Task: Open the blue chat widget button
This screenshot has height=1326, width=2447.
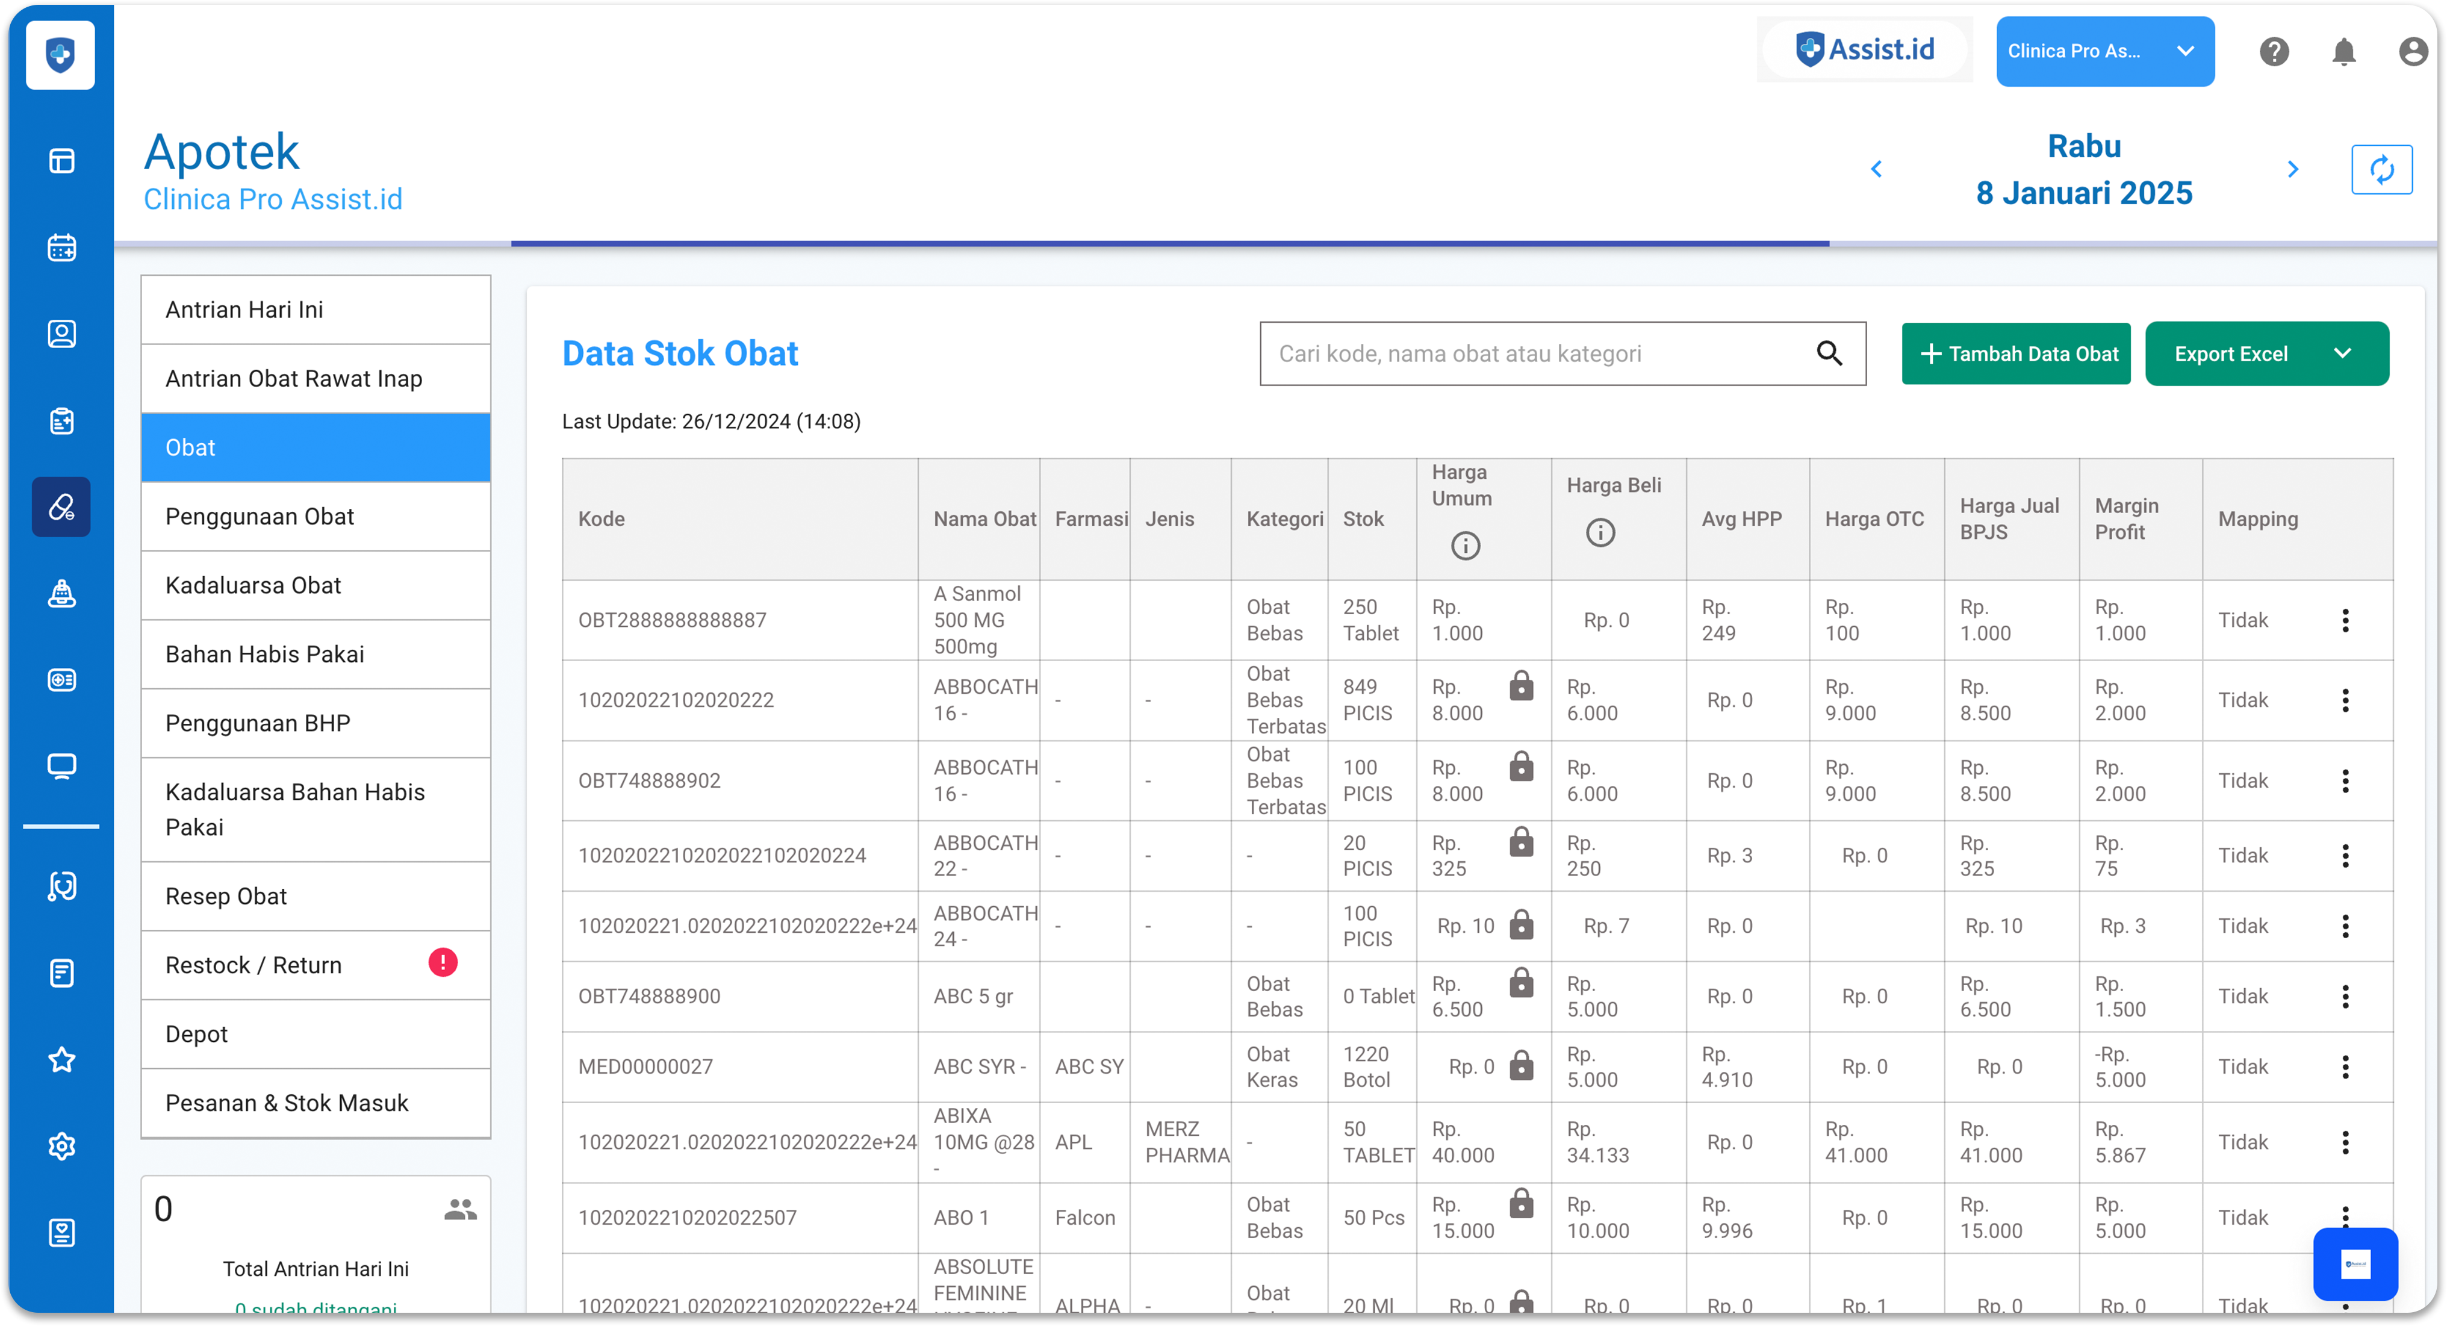Action: (2355, 1264)
